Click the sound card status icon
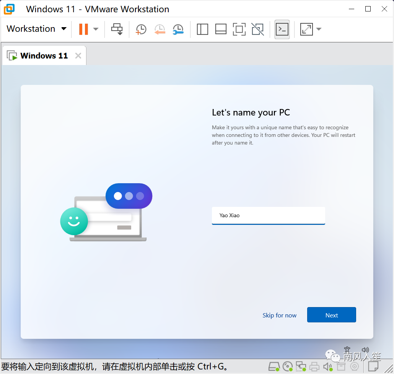 [328, 367]
